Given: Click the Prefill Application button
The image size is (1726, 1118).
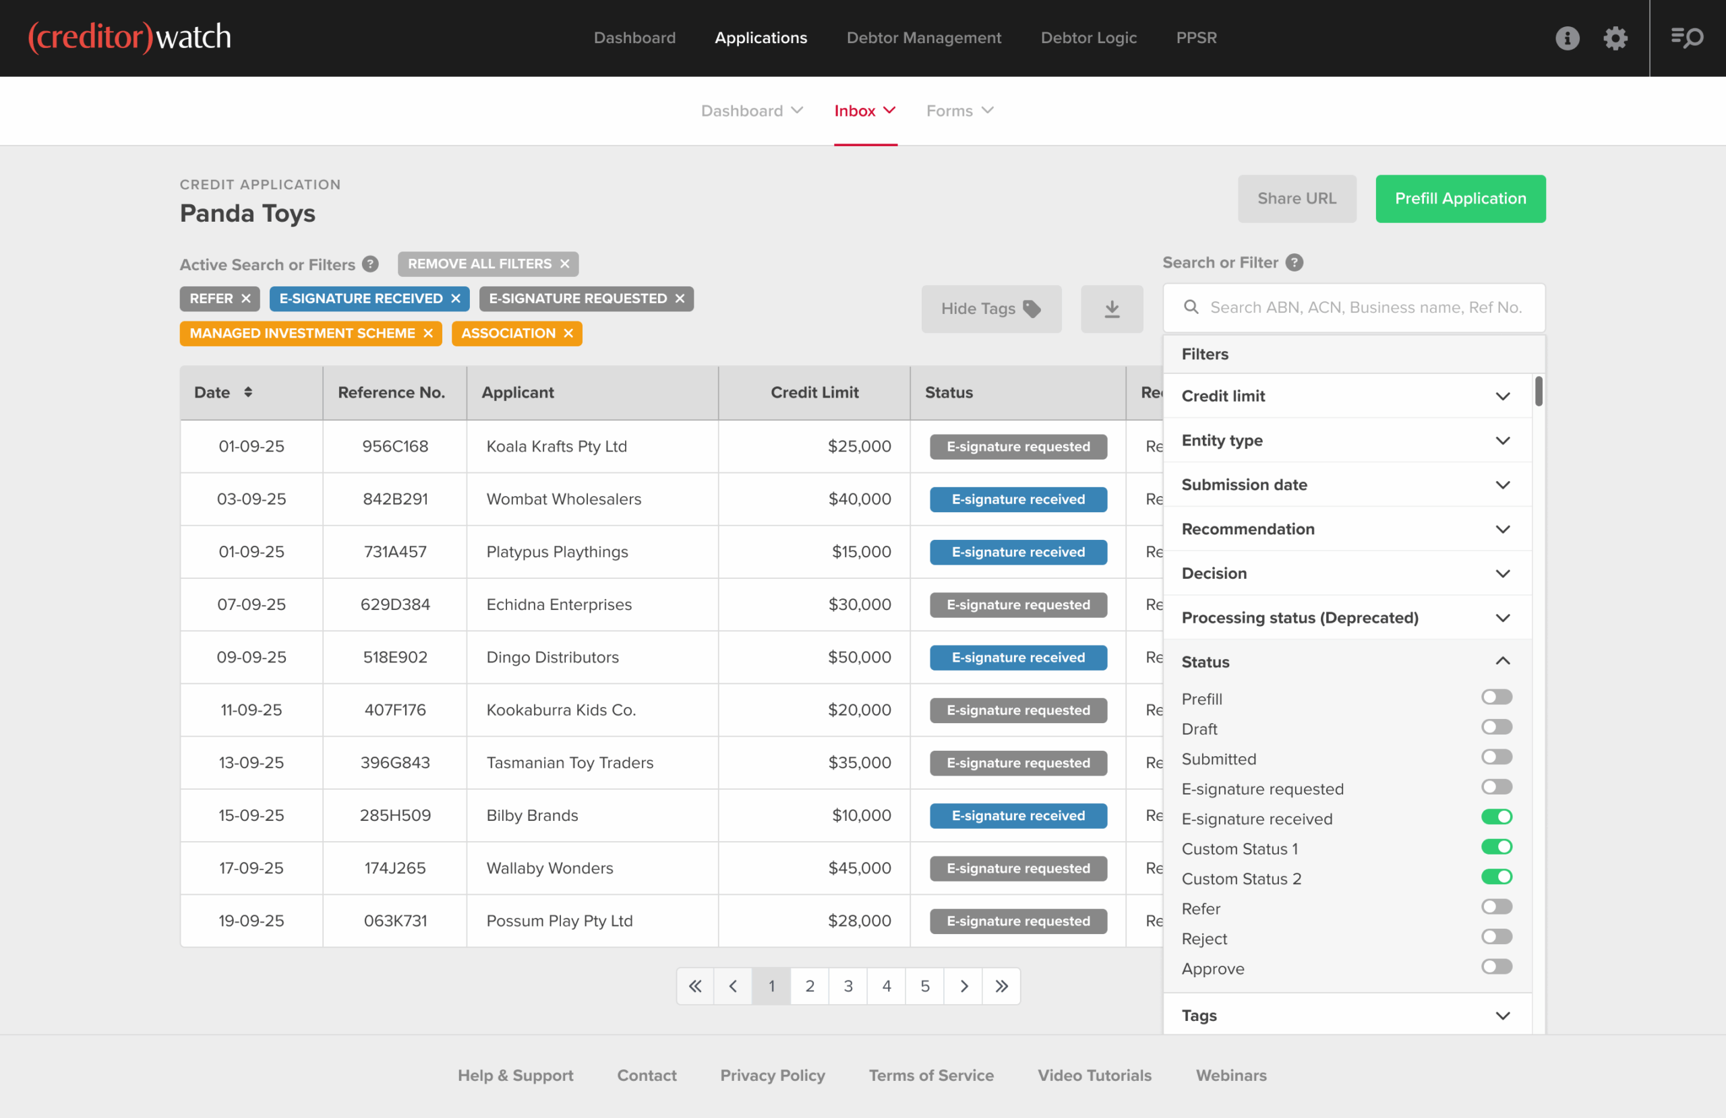Looking at the screenshot, I should coord(1460,198).
